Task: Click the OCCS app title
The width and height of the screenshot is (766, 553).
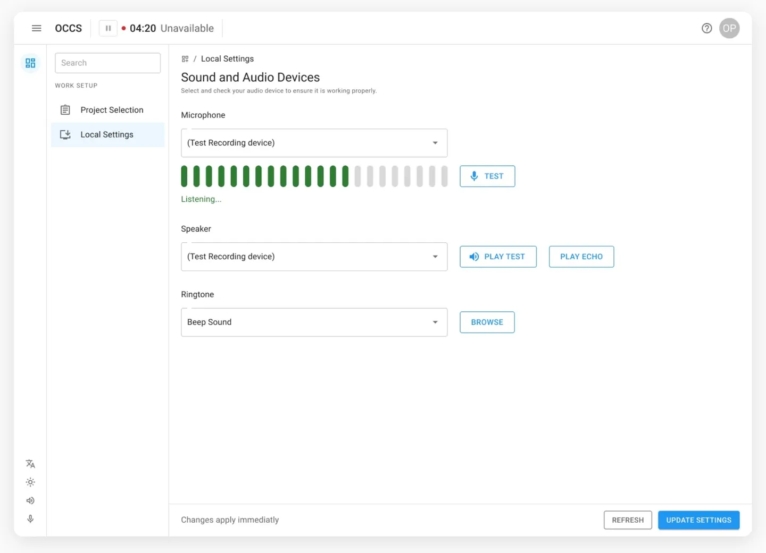Action: point(69,28)
